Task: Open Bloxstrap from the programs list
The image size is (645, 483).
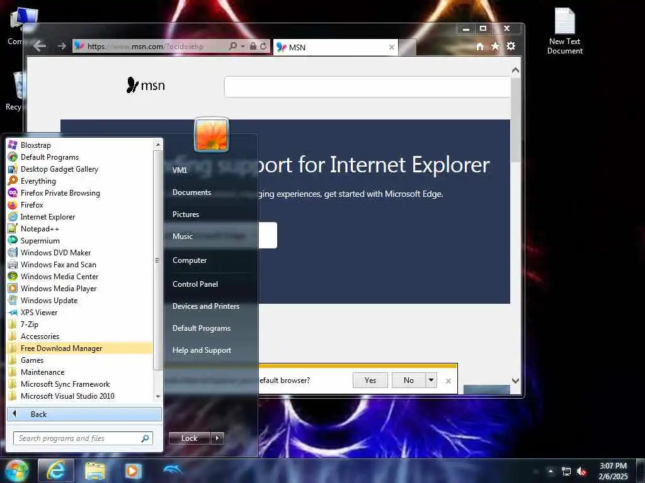Action: pos(36,145)
